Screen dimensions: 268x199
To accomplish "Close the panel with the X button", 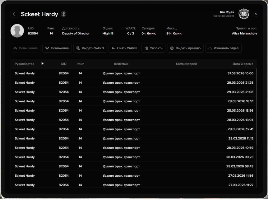I will pyautogui.click(x=256, y=14).
